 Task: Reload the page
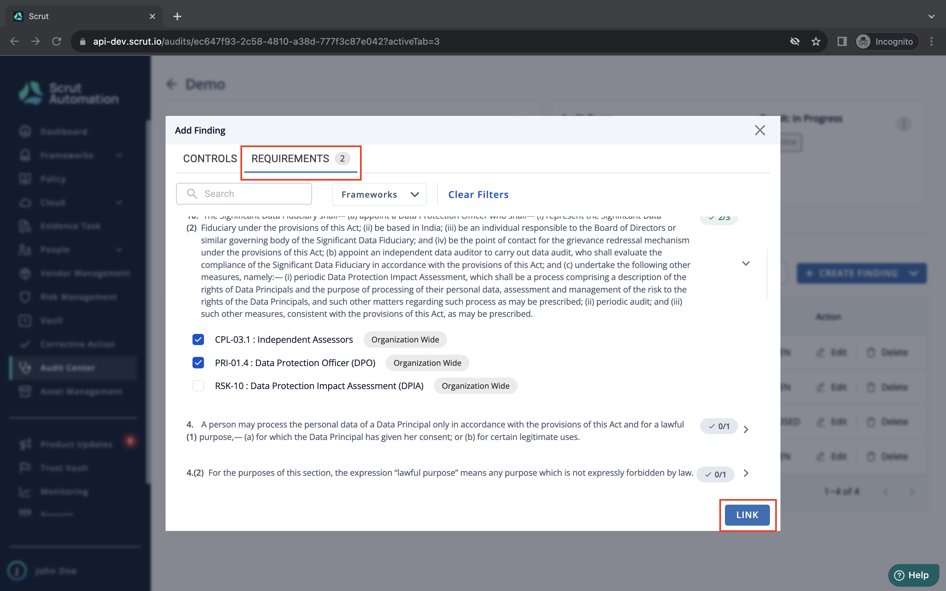pyautogui.click(x=57, y=41)
